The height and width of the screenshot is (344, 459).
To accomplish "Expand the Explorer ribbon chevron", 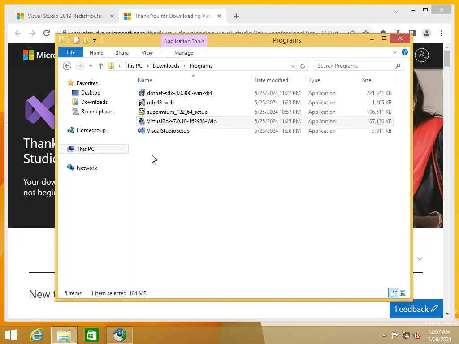I will click(x=394, y=52).
